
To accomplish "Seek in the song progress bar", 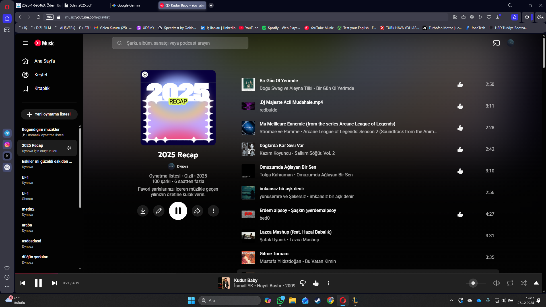I will [278, 273].
